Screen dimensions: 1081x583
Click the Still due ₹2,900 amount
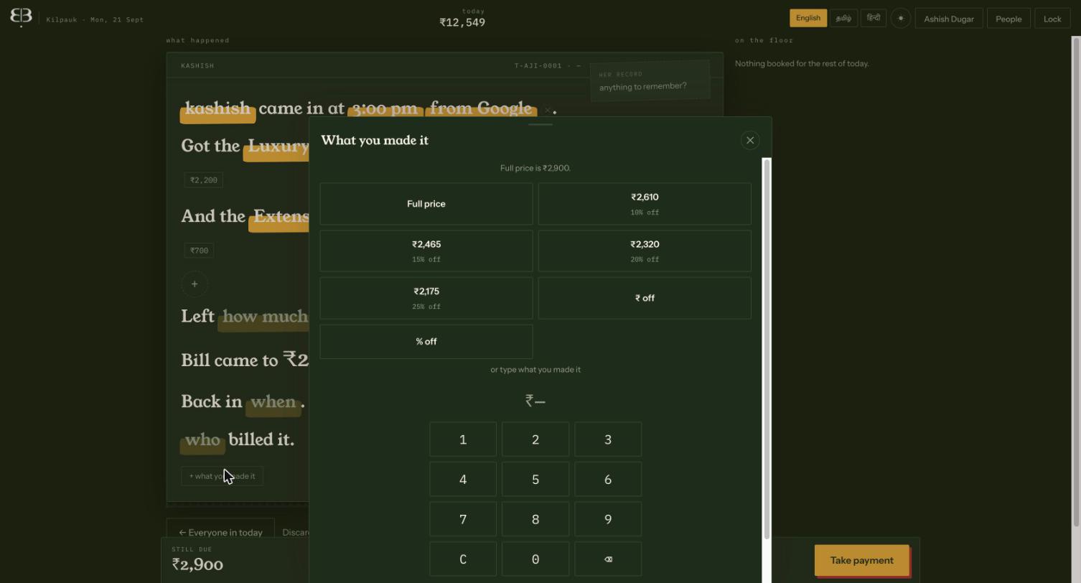[197, 564]
